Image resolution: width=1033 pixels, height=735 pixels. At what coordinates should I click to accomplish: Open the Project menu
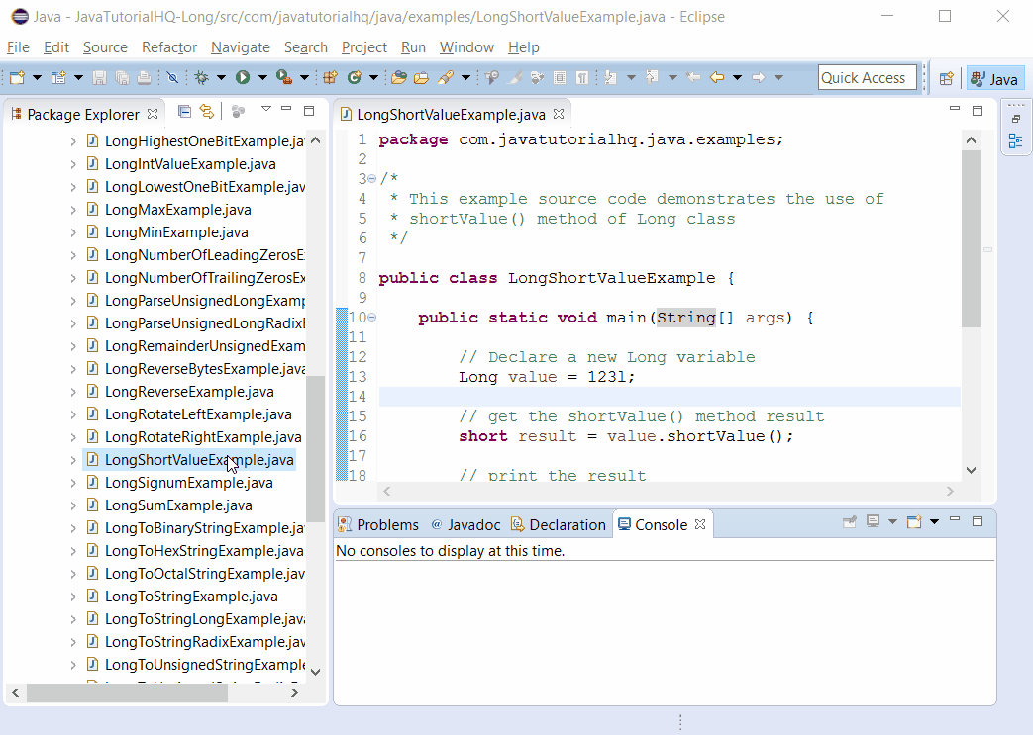coord(363,47)
